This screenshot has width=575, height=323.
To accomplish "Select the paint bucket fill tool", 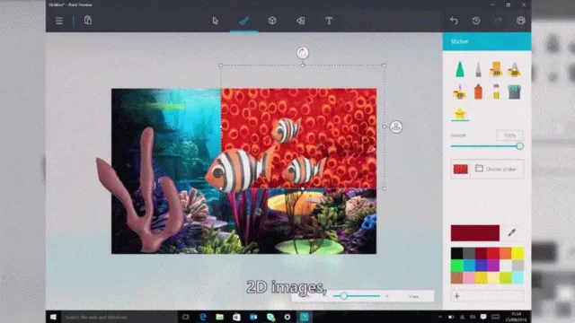I will click(515, 92).
